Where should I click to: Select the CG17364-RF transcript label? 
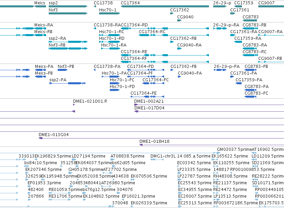[x=134, y=59]
